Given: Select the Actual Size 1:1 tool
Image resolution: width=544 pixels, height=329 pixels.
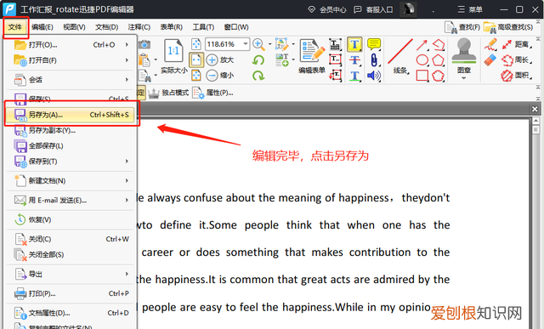Looking at the screenshot, I should (173, 56).
